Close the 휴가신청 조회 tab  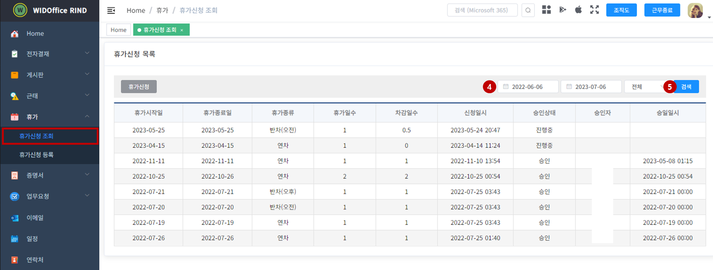182,30
